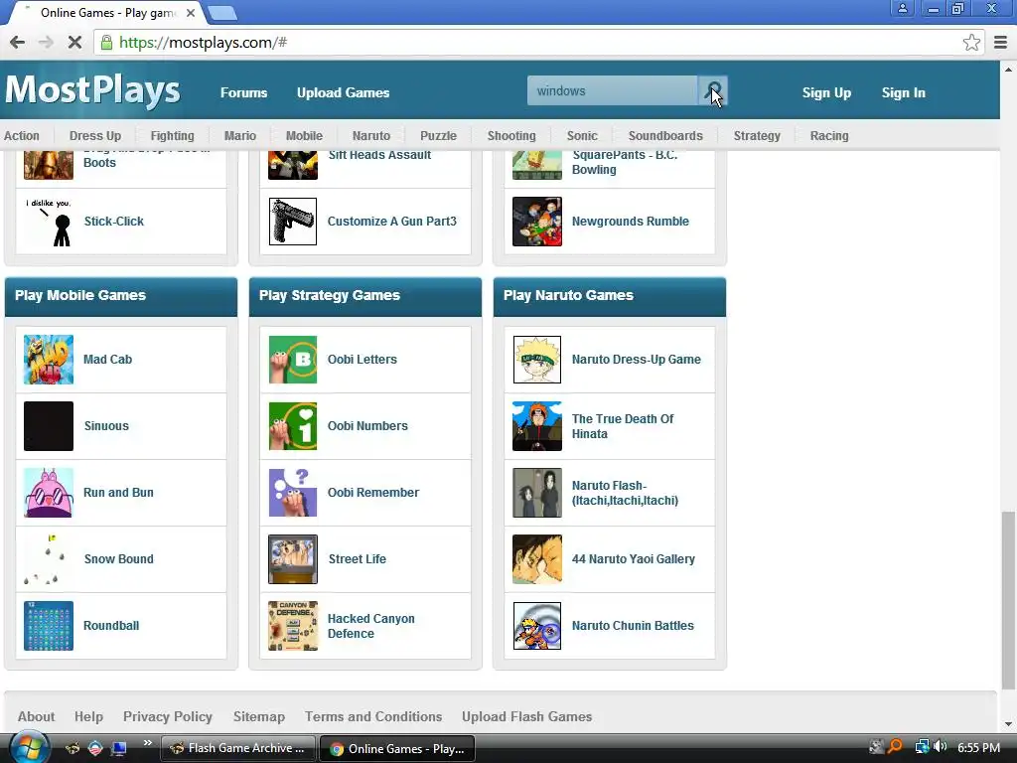1017x763 pixels.
Task: Open Oobi Numbers thumbnail image
Action: pos(293,426)
